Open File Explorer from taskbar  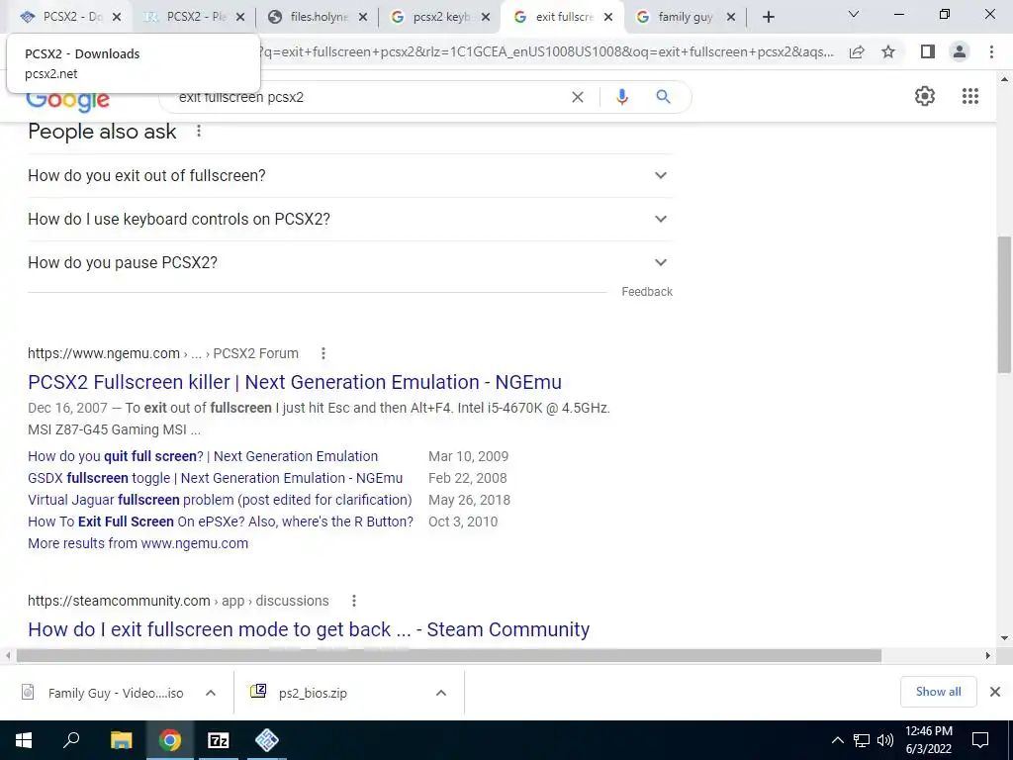[121, 740]
